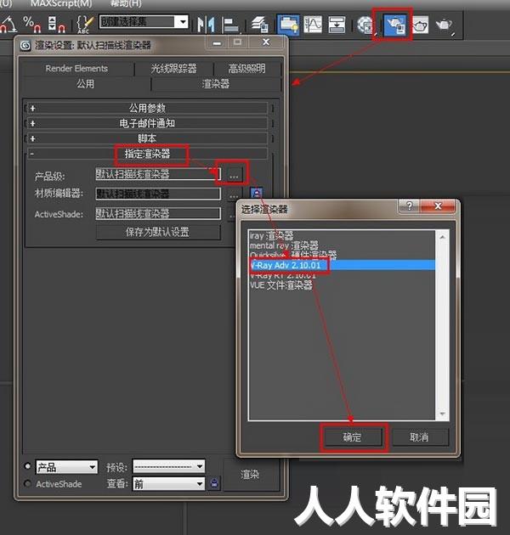Image resolution: width=510 pixels, height=535 pixels.
Task: Click the 渲染 render button
Action: click(250, 474)
